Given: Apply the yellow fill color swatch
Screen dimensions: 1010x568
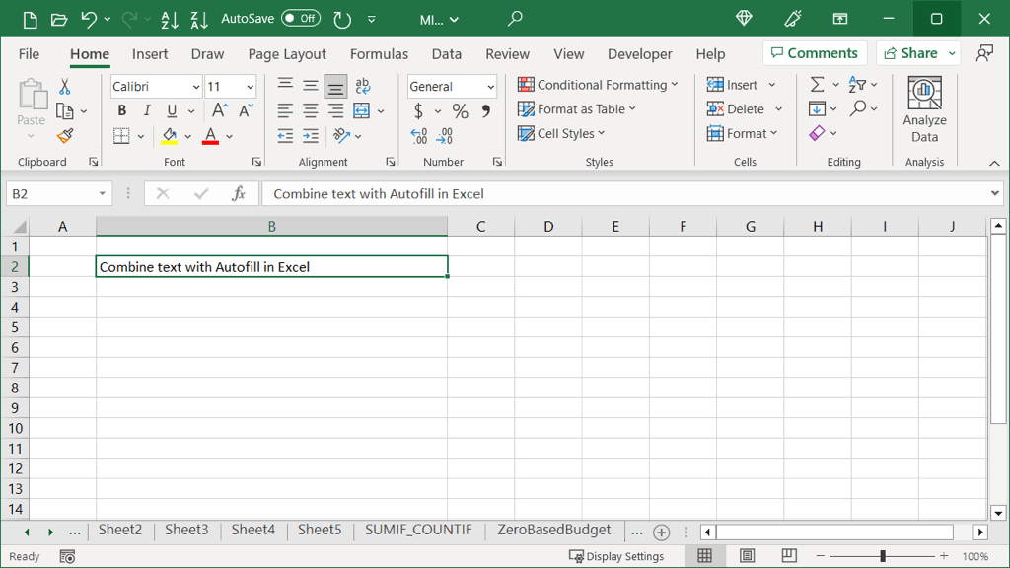Looking at the screenshot, I should pos(170,136).
